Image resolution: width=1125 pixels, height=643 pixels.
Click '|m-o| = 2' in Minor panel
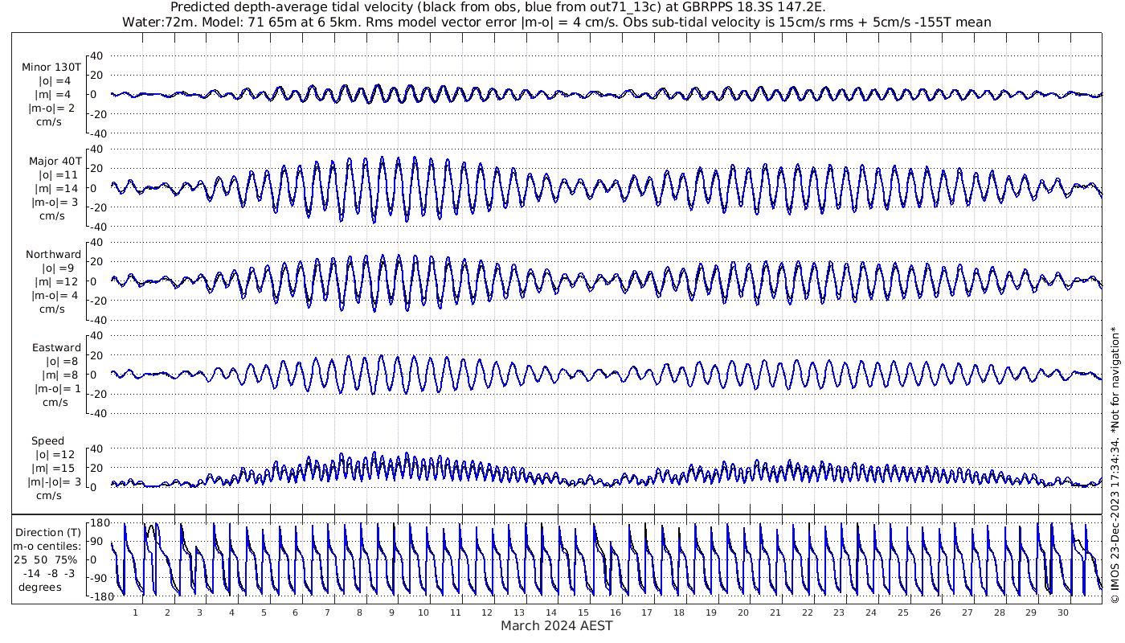(x=51, y=108)
